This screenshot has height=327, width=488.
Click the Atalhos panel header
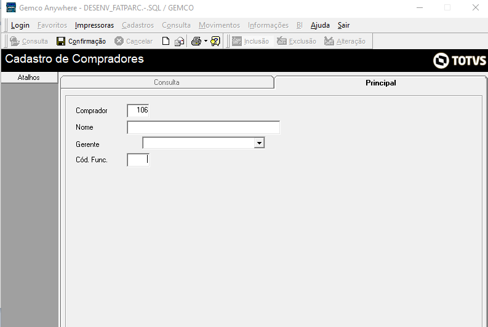[29, 77]
